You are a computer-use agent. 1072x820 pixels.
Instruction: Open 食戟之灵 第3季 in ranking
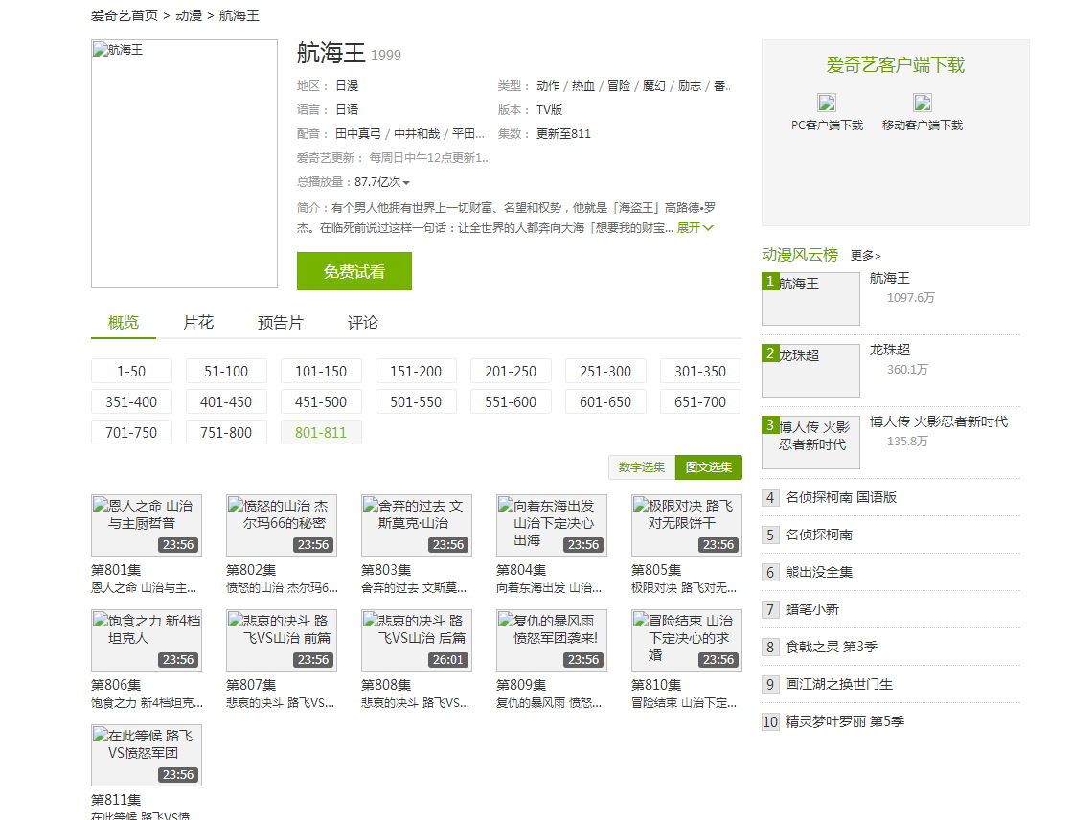tap(832, 647)
